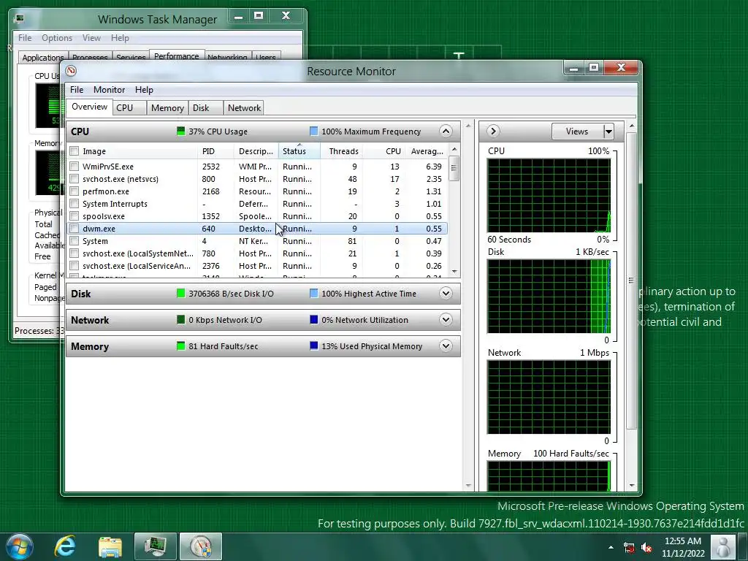This screenshot has width=748, height=561.
Task: Collapse the CPU section chevron
Action: click(x=446, y=131)
